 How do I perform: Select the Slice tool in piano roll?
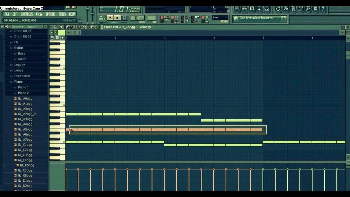coord(84,27)
